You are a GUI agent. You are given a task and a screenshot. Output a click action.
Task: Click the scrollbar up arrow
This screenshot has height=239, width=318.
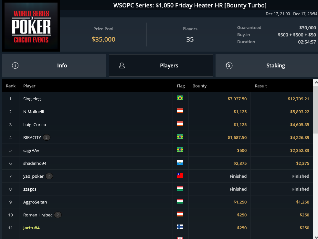click(x=316, y=83)
